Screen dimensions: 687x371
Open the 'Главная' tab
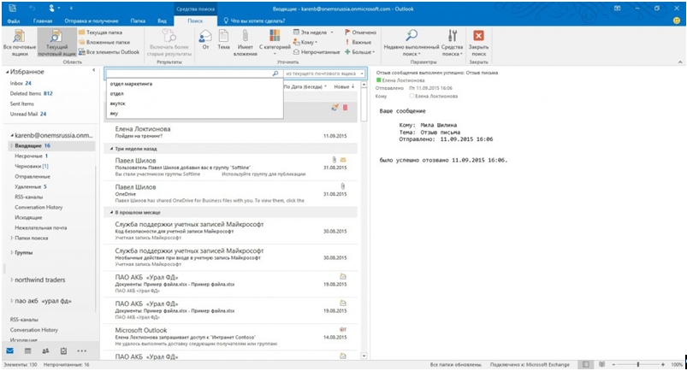click(43, 21)
